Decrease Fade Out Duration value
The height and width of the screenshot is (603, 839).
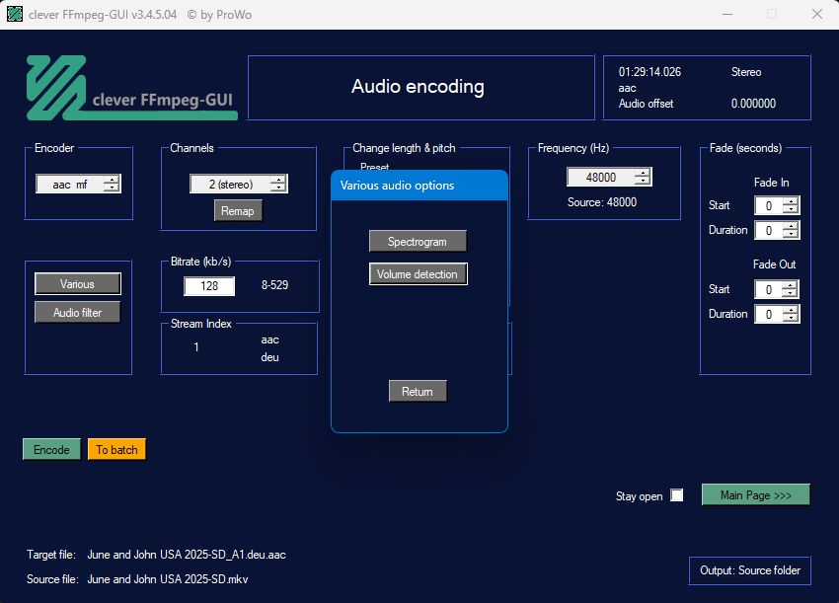point(791,318)
